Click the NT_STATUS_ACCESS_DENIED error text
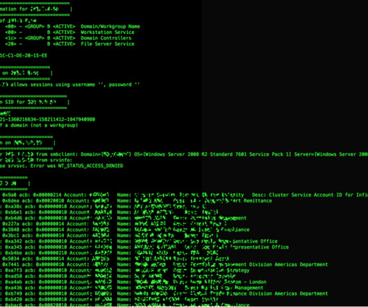 click(90, 166)
